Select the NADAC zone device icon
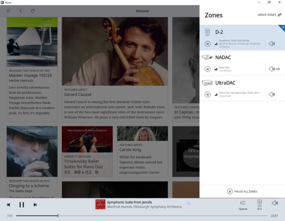The height and width of the screenshot is (221, 285). [207, 57]
